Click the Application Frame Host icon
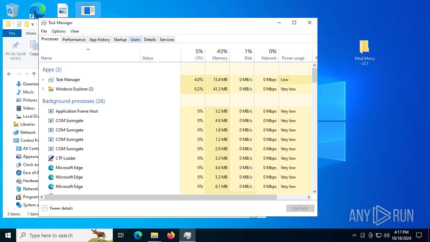This screenshot has height=242, width=430. click(51, 111)
